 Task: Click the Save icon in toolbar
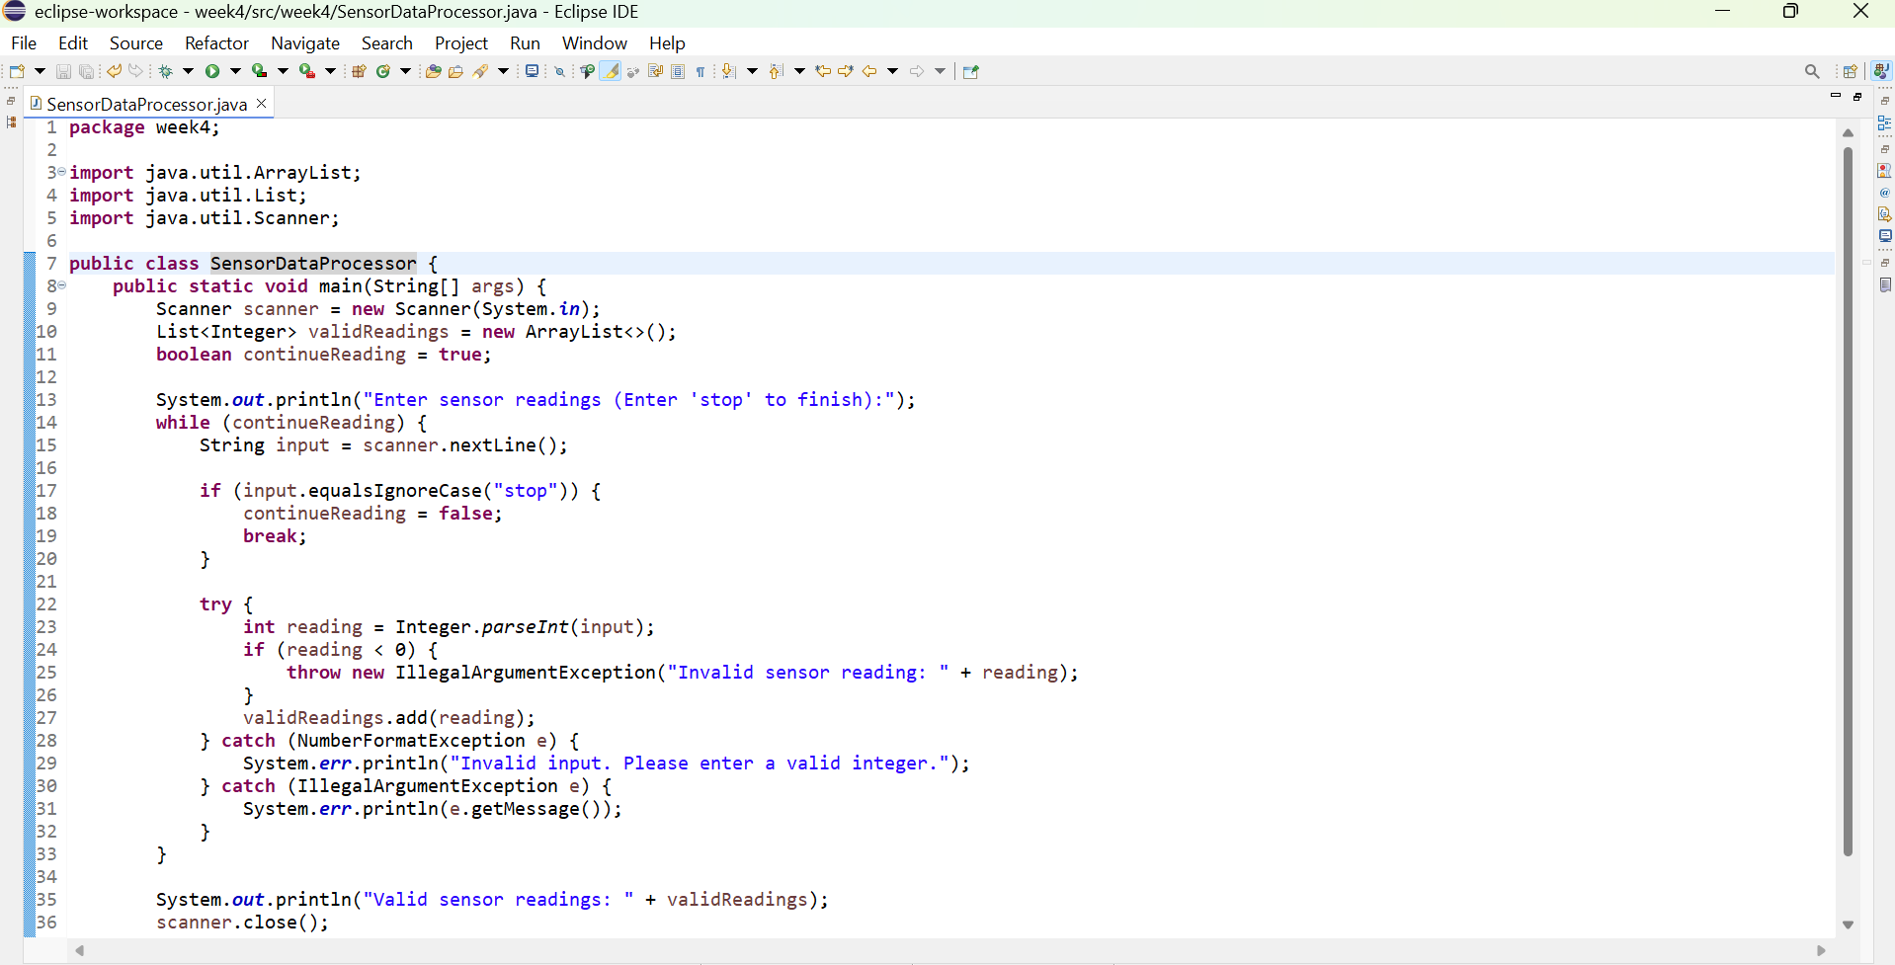(63, 71)
